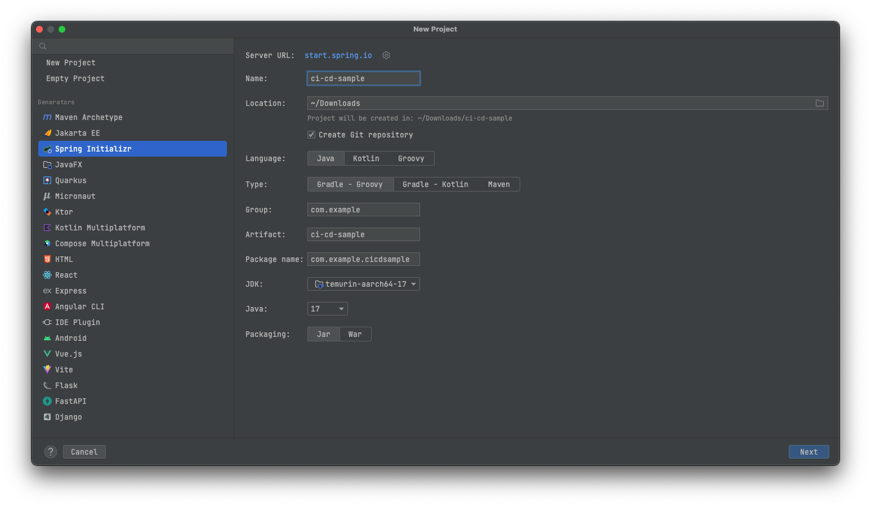Click the Cancel button
This screenshot has width=871, height=507.
click(x=84, y=452)
